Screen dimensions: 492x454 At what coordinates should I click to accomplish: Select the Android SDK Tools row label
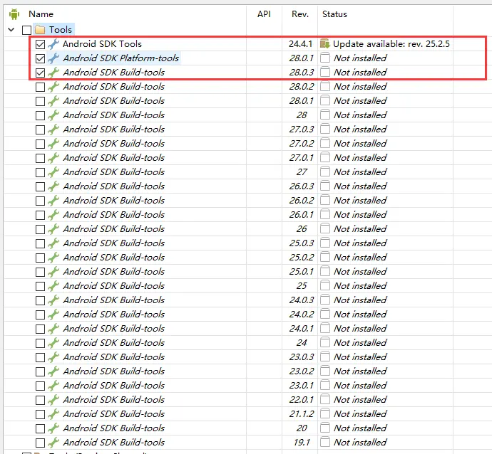click(102, 44)
